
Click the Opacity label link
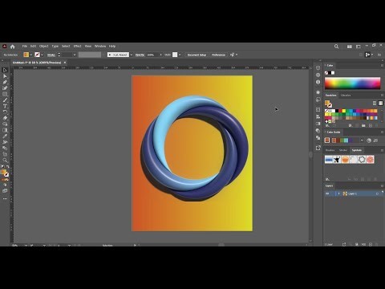(140, 55)
